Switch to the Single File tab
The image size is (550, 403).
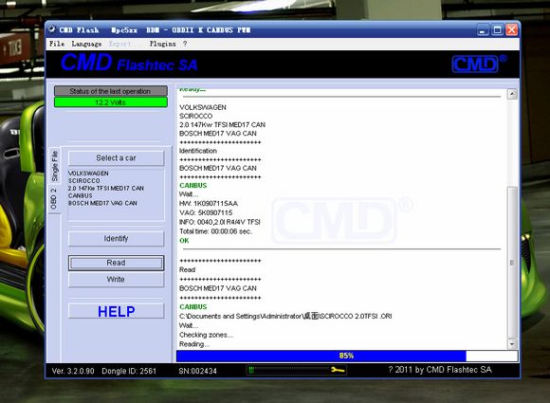coord(55,166)
